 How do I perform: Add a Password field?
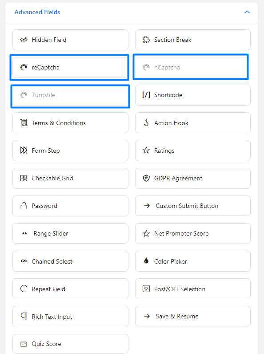[70, 206]
